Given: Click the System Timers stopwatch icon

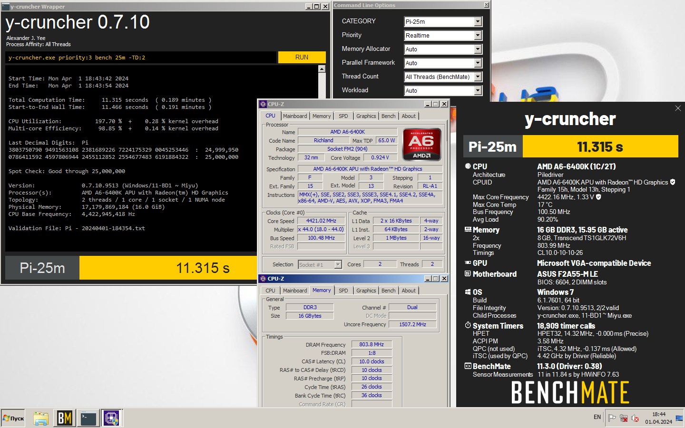Looking at the screenshot, I should (x=468, y=326).
